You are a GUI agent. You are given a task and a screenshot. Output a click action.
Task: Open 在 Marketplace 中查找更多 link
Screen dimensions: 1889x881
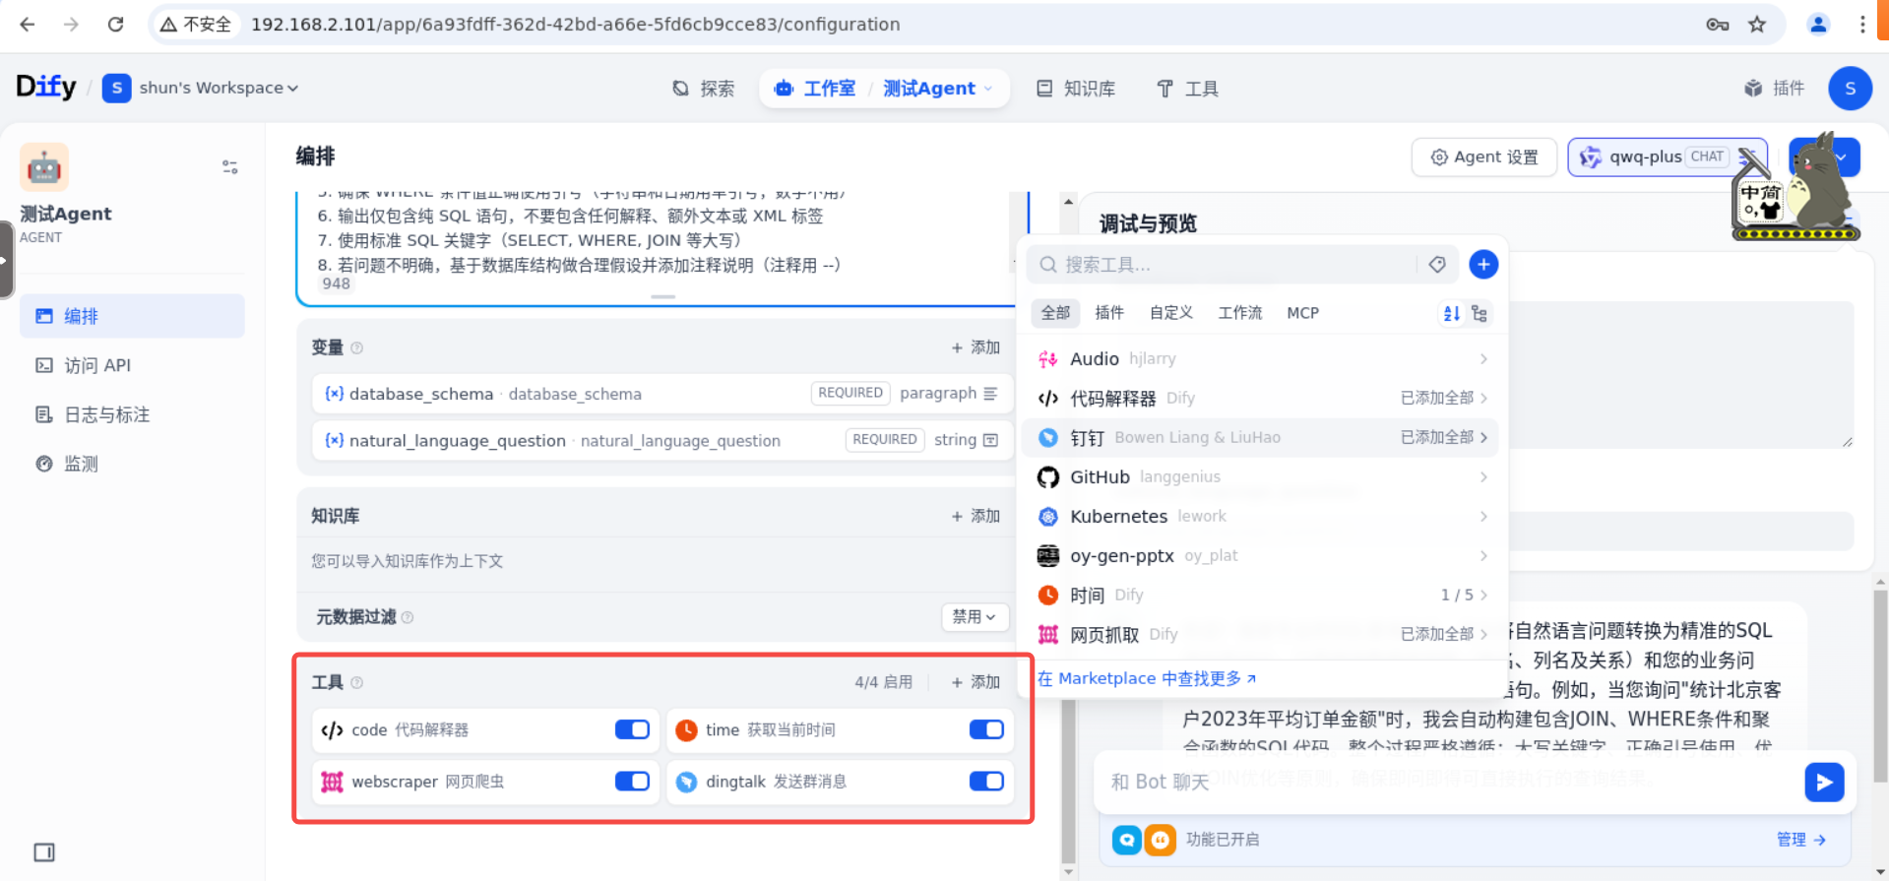1147,678
